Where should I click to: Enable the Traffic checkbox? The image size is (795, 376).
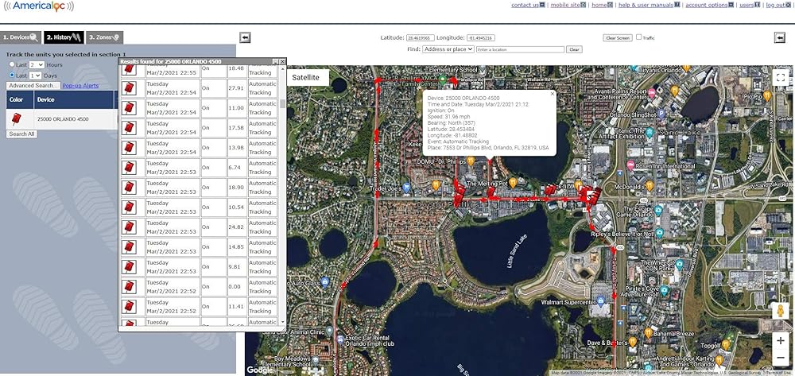(639, 37)
